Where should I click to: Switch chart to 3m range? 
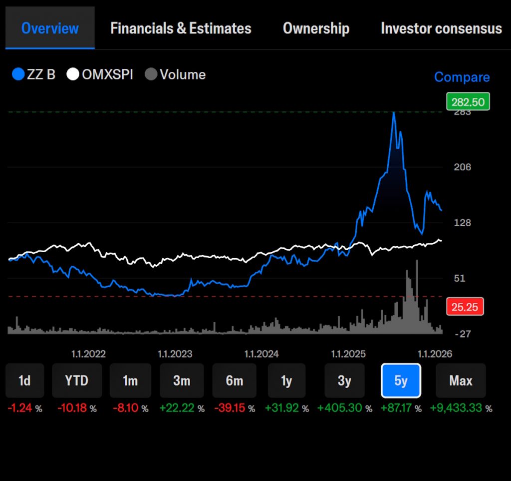(182, 381)
